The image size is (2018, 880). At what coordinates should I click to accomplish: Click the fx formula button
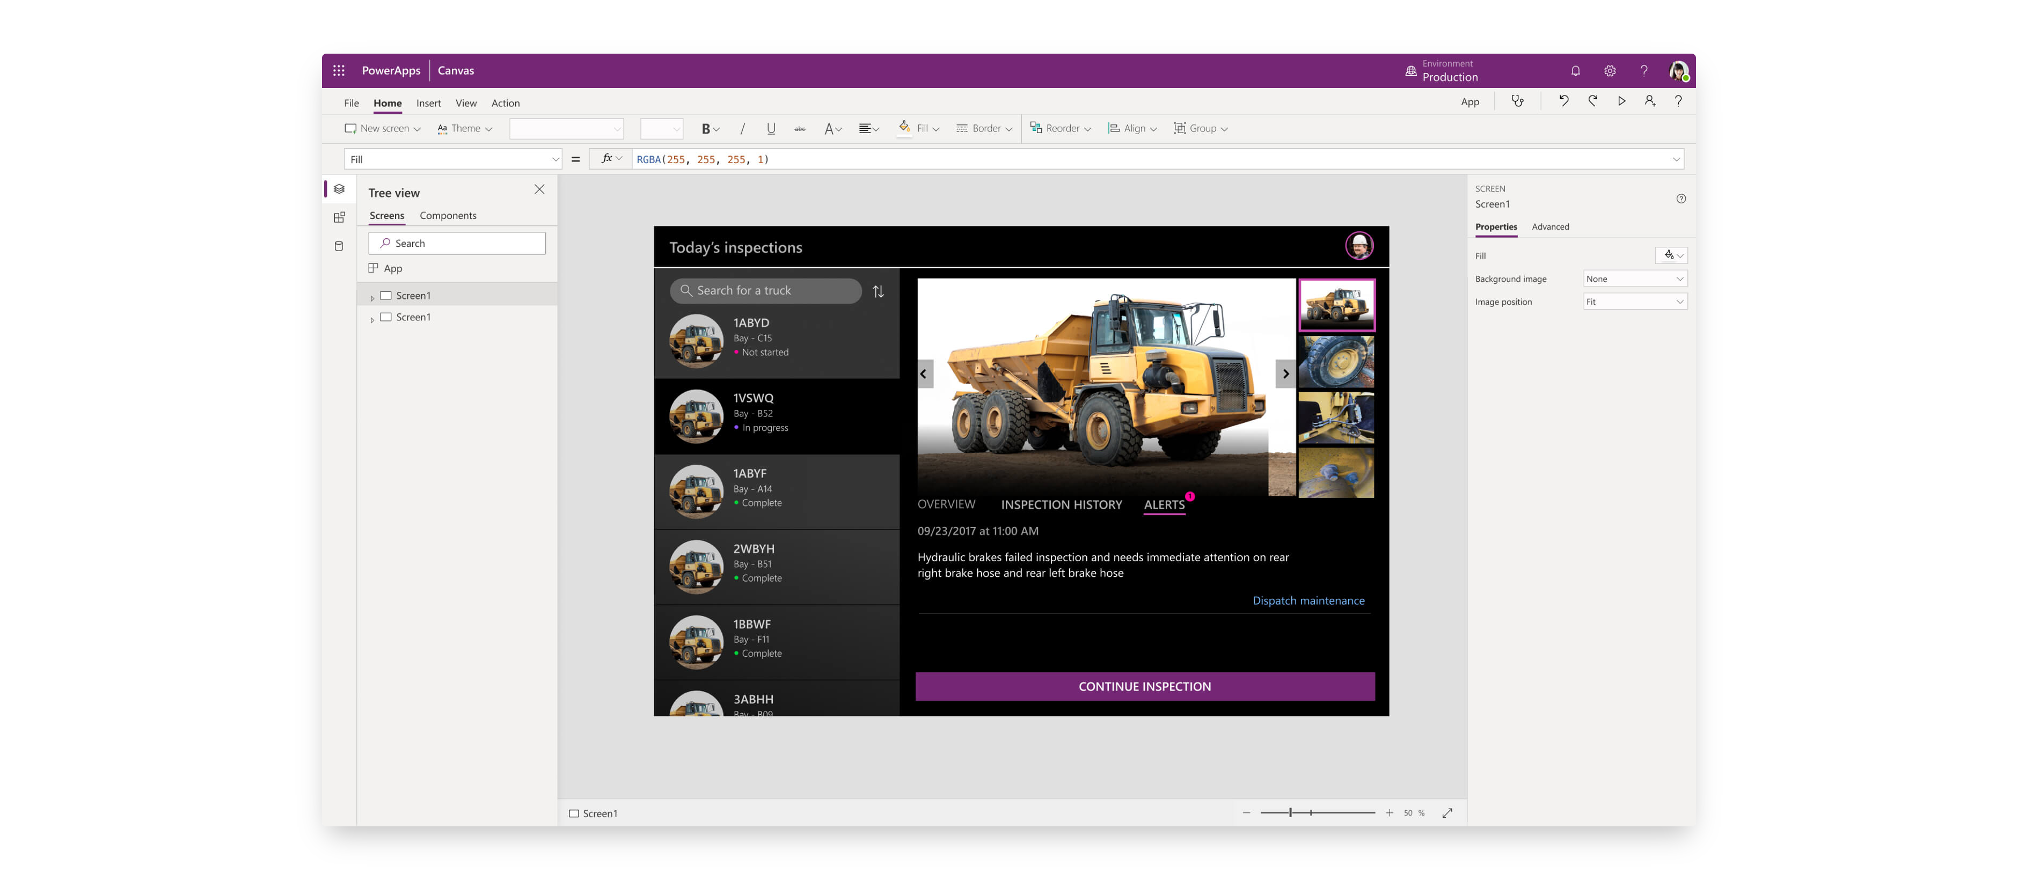click(610, 159)
